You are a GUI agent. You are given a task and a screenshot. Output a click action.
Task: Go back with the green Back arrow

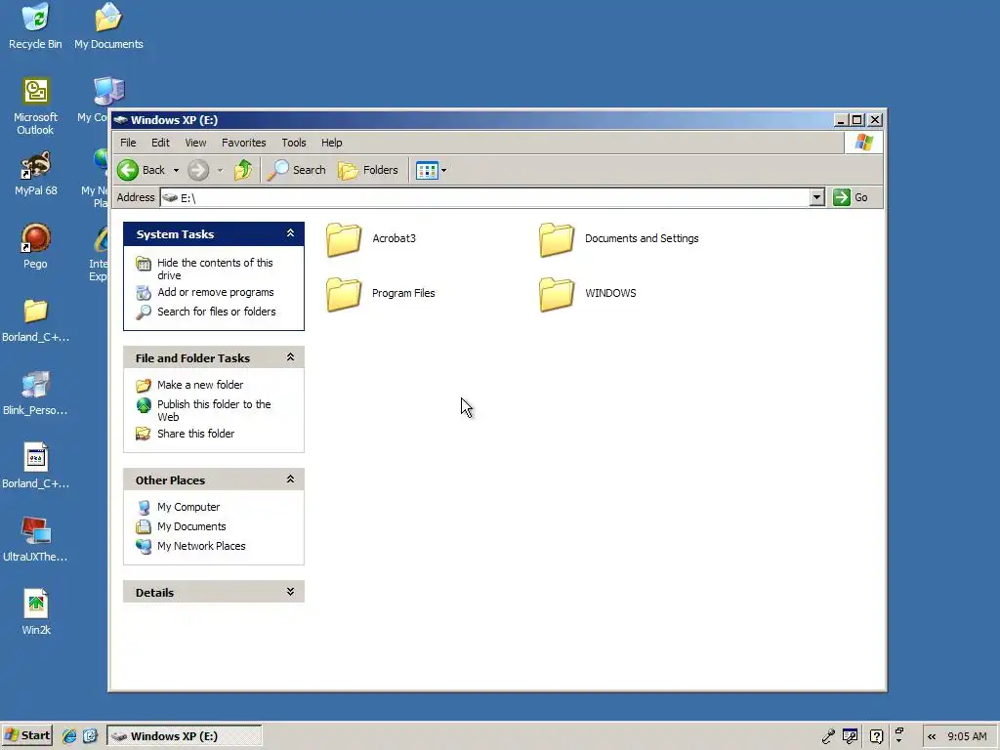pyautogui.click(x=141, y=170)
